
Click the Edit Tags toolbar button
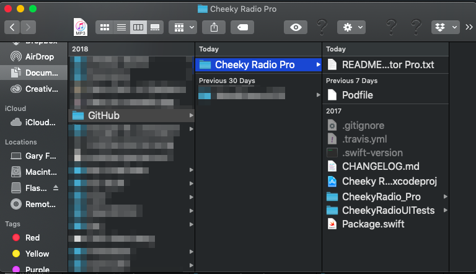242,27
